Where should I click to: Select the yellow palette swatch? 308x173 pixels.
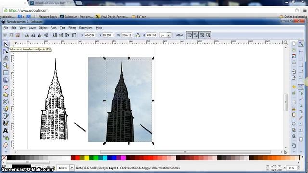pos(87,158)
